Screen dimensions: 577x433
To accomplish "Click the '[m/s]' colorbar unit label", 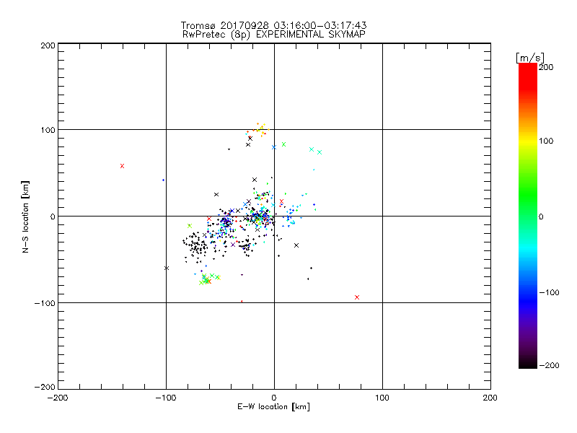I will tap(529, 58).
